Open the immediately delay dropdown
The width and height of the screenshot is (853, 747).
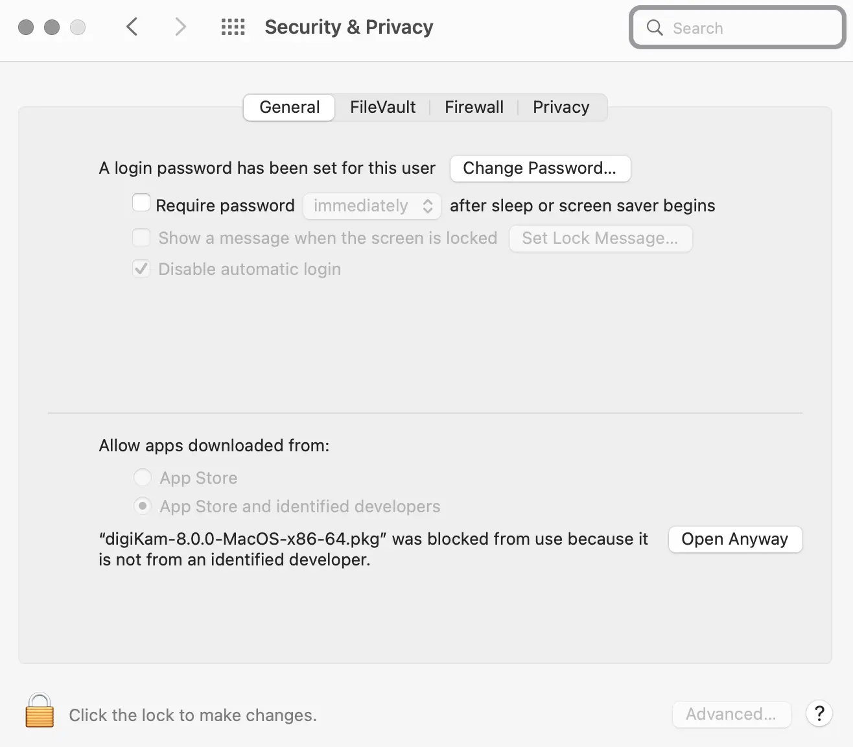click(x=372, y=206)
